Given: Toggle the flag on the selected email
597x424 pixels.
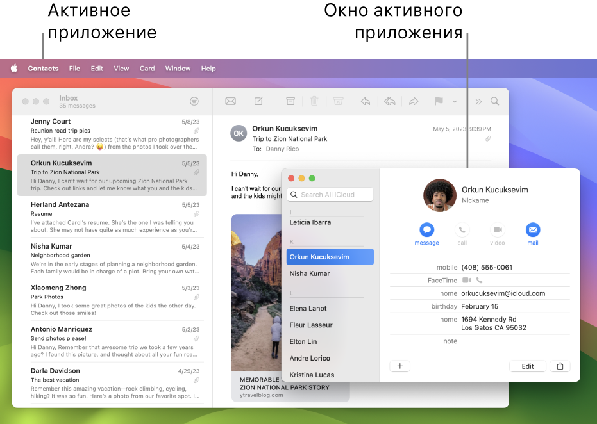Looking at the screenshot, I should click(439, 101).
